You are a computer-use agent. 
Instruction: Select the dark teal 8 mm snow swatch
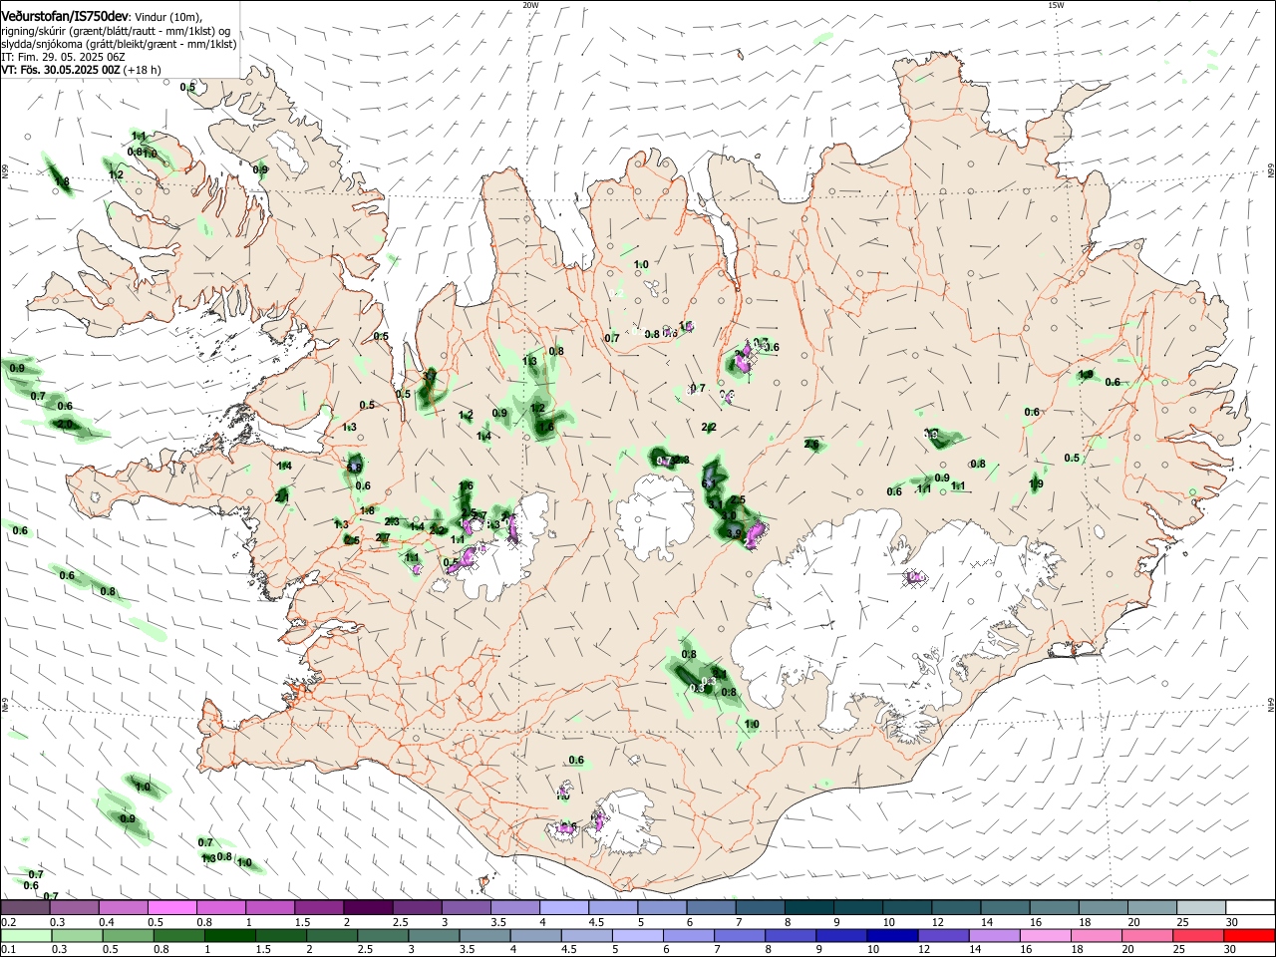coord(808,908)
